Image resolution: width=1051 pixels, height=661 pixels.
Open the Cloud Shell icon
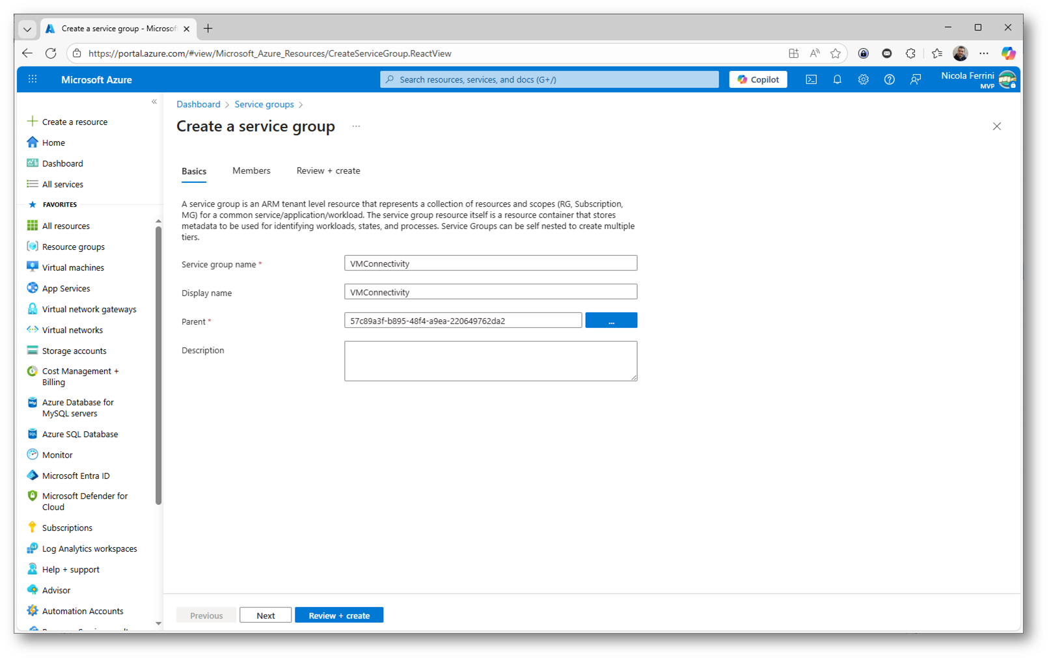click(x=811, y=79)
